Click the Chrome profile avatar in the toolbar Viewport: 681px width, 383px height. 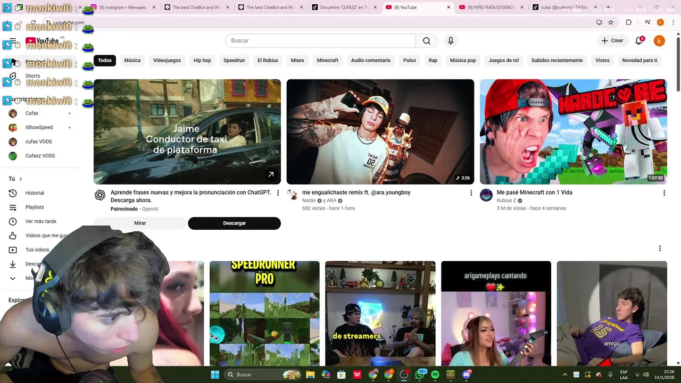[660, 22]
